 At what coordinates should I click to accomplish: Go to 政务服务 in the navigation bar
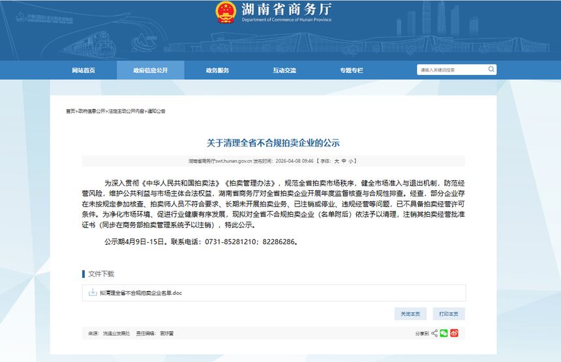pos(217,70)
